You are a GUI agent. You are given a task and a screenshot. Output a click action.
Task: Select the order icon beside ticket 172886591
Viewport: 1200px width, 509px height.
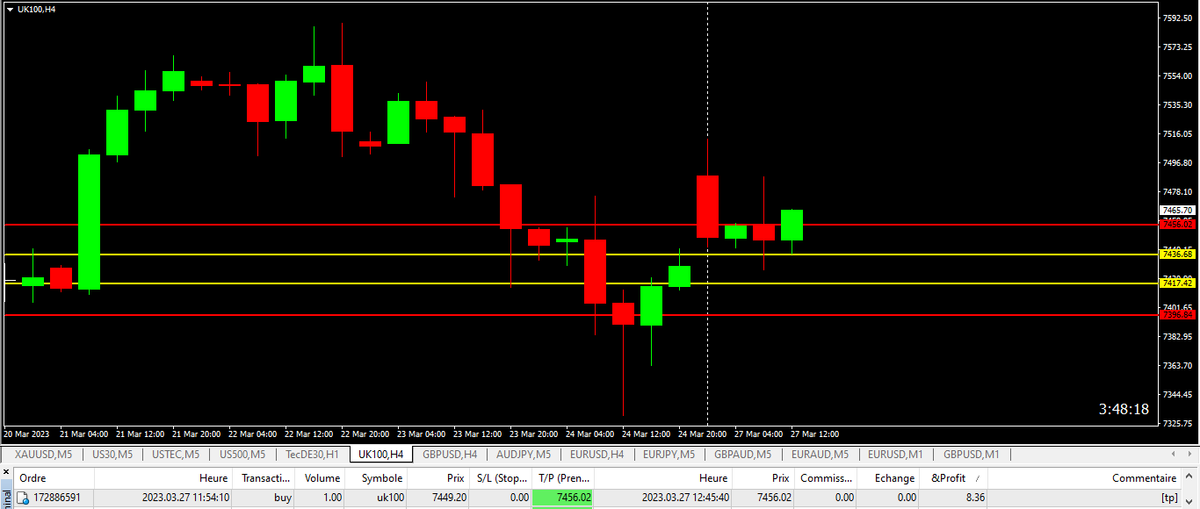pos(24,498)
